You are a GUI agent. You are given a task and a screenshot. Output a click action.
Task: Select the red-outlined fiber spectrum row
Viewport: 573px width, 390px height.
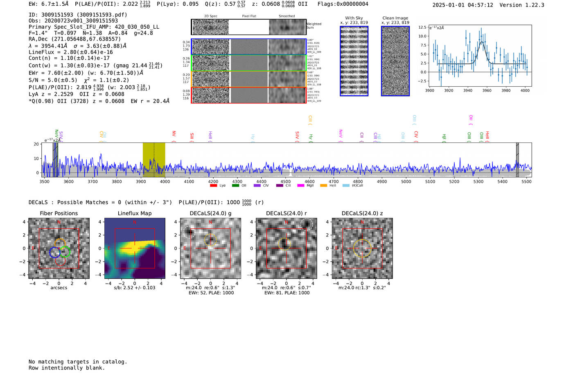[249, 95]
